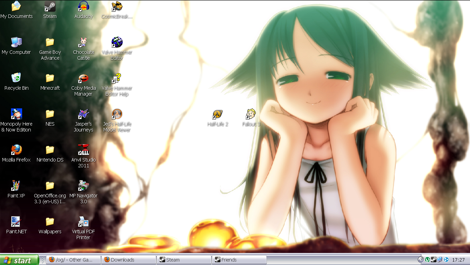The width and height of the screenshot is (470, 265).
Task: Click the blue three-dot tray icon
Action: (x=446, y=260)
